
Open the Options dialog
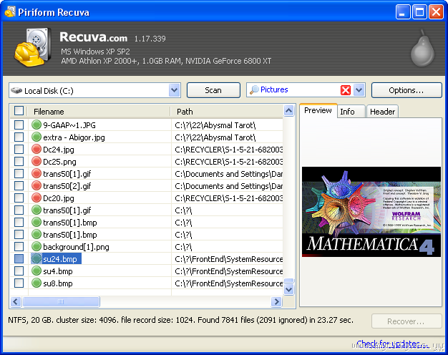[406, 90]
